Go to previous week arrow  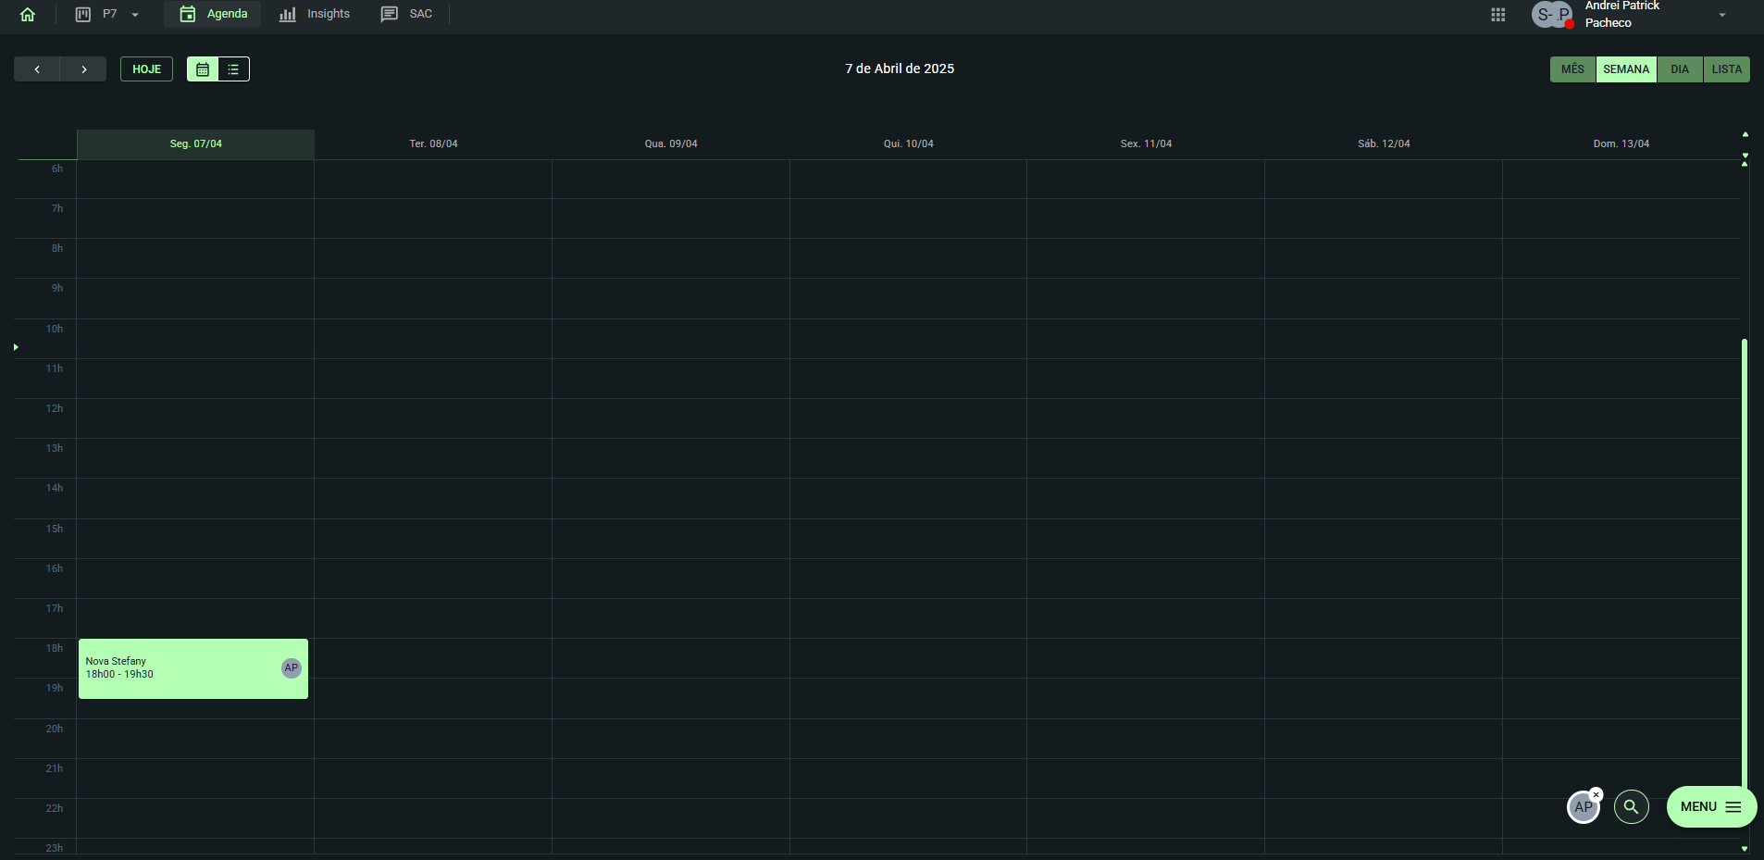[x=37, y=69]
